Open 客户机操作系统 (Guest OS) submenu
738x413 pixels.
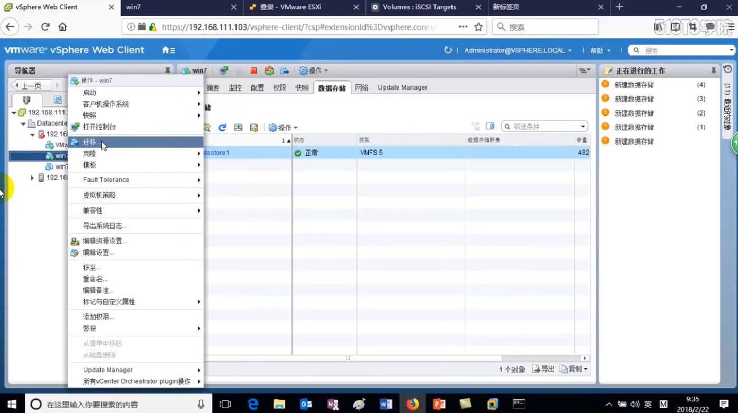(136, 104)
